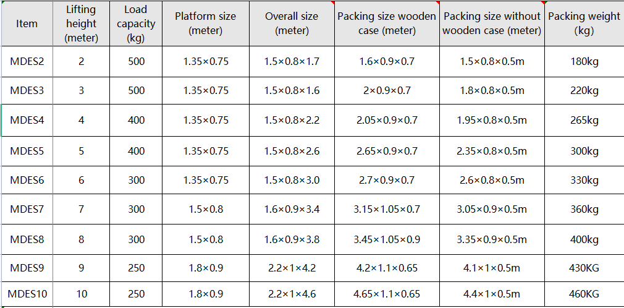This screenshot has width=624, height=308.
Task: Click the 180kg packing weight cell
Action: pyautogui.click(x=584, y=61)
